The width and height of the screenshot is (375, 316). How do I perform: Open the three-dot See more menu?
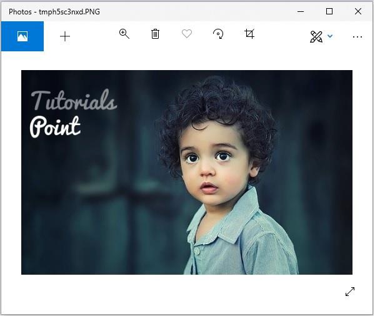point(357,37)
